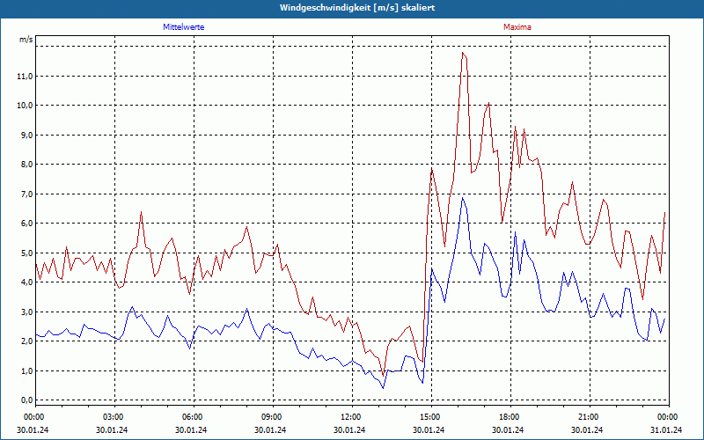Click the 06:00 time axis label

point(194,417)
